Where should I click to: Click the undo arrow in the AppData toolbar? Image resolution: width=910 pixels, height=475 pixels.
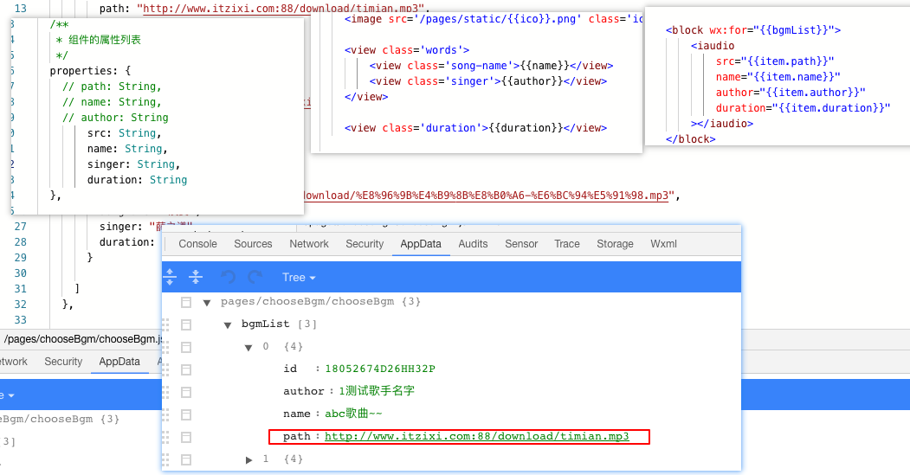point(229,277)
